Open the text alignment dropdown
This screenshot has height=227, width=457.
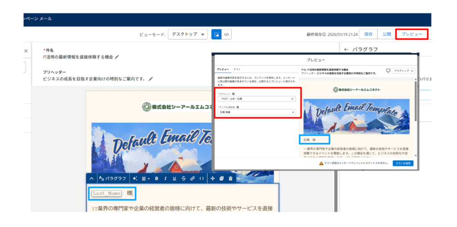145,178
